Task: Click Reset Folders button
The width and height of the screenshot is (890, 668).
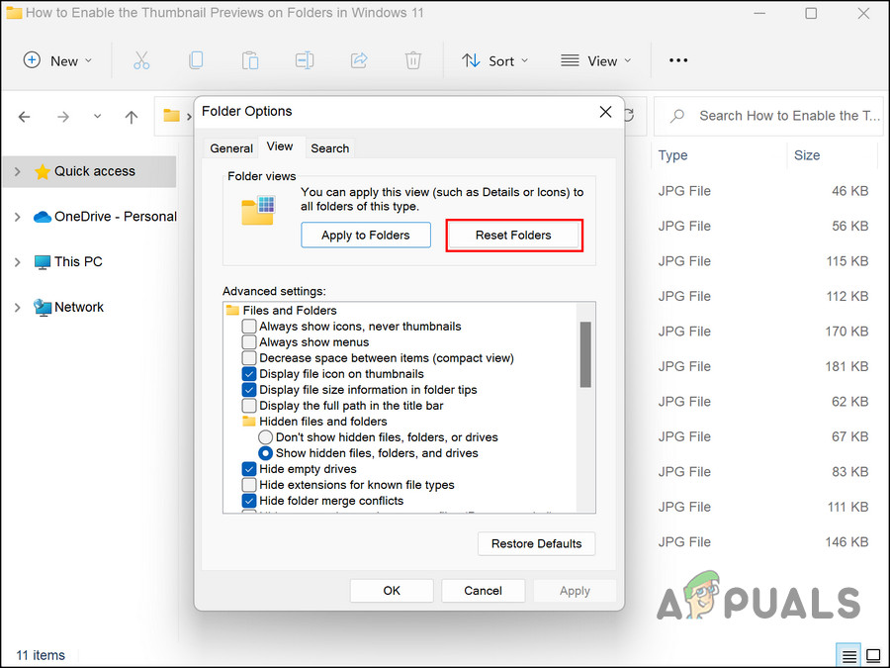Action: pos(513,236)
